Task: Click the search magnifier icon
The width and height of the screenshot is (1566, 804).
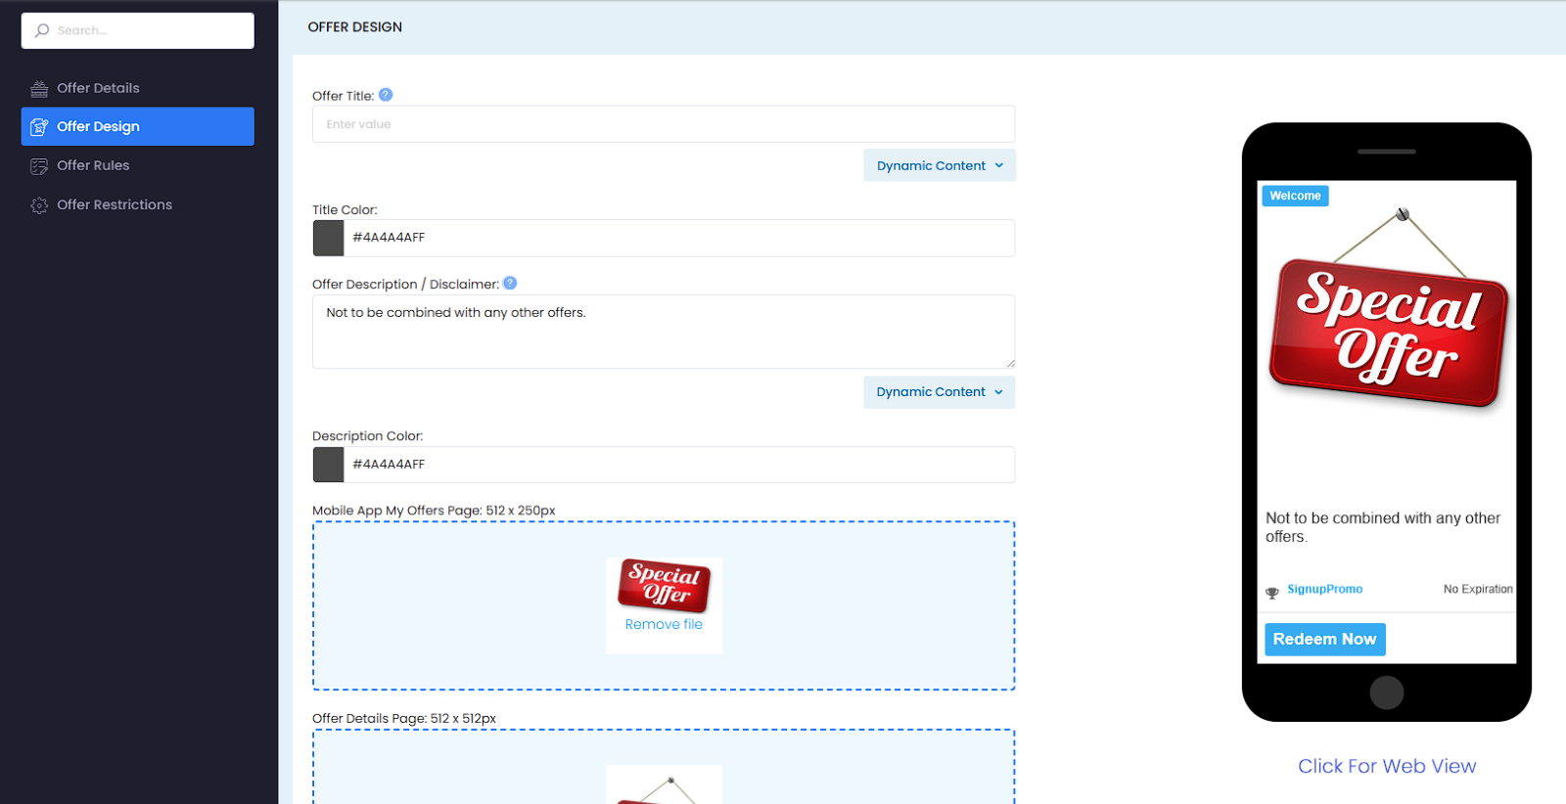Action: coord(42,30)
